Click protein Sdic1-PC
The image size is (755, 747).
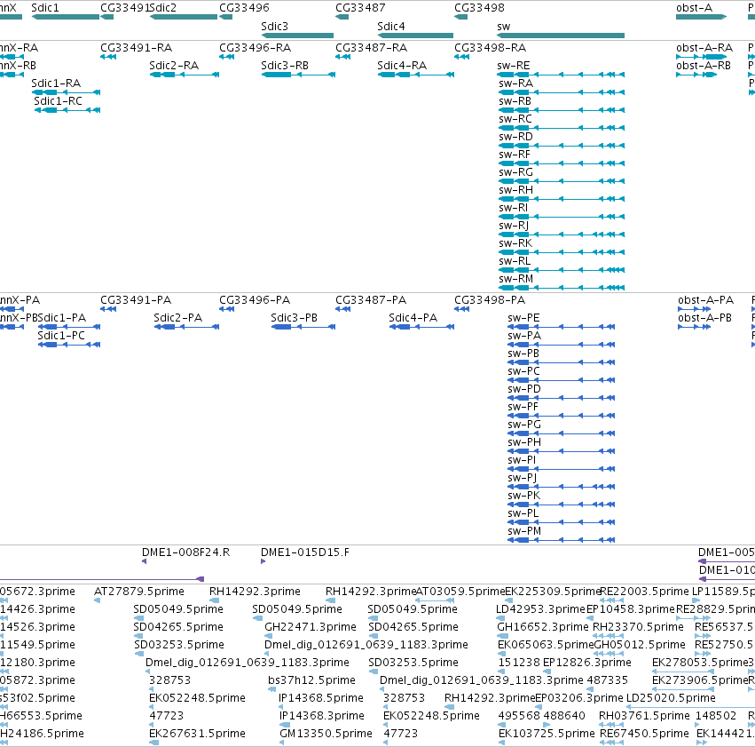(69, 345)
